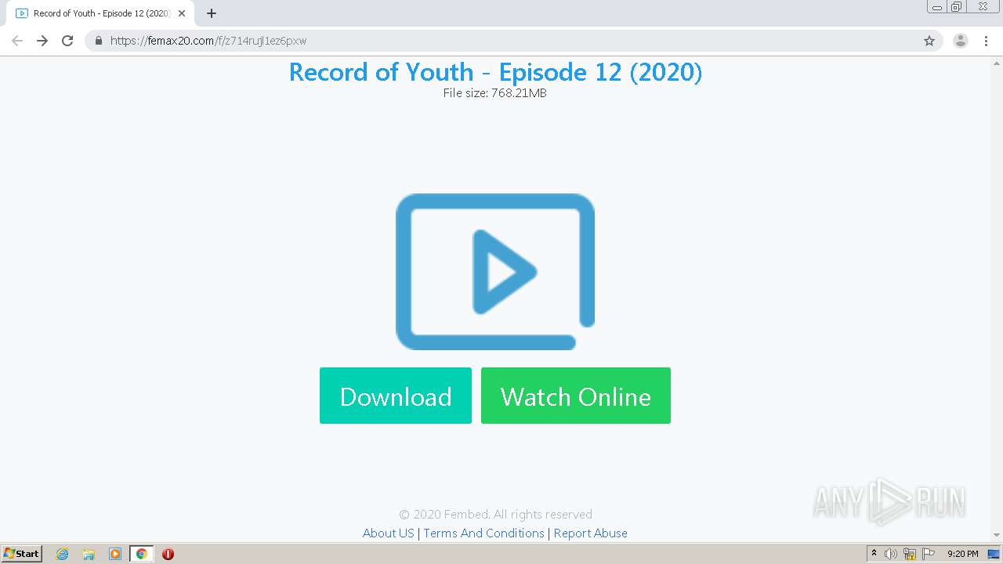Click the browser Back arrow
This screenshot has height=564, width=1003.
pos(17,41)
